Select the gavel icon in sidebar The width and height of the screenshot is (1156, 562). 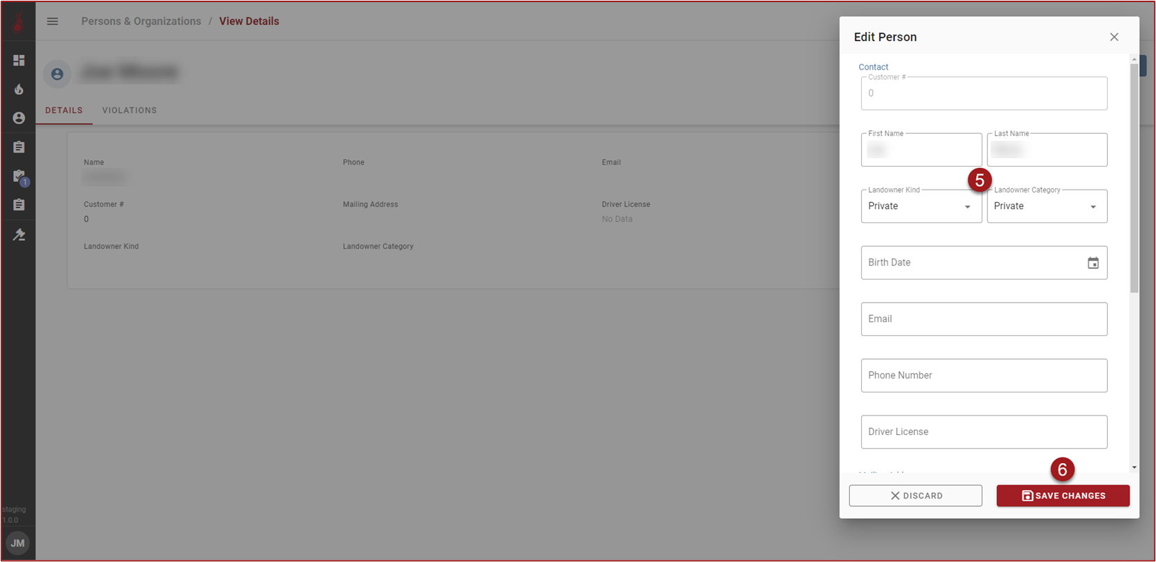click(x=19, y=234)
